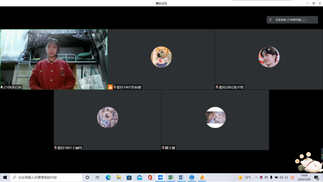Click muted mic icon in speaking indicator
Image resolution: width=323 pixels, height=182 pixels.
click(271, 19)
